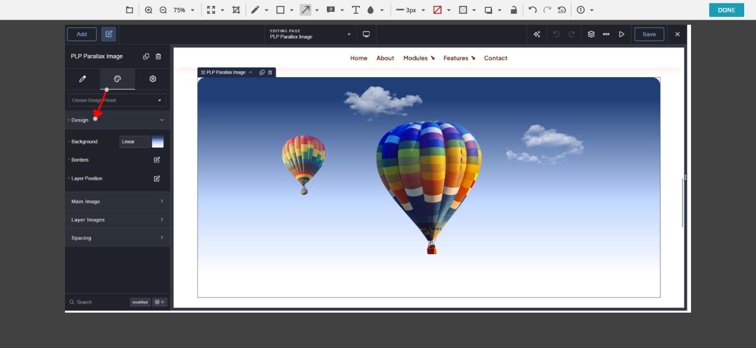
Task: Switch to the Content pencil tab
Action: (x=83, y=79)
